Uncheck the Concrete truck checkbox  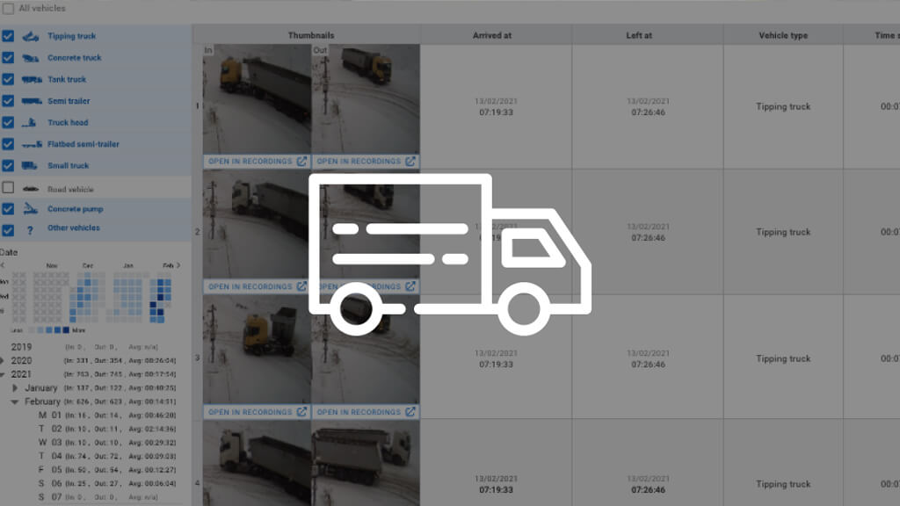[8, 57]
